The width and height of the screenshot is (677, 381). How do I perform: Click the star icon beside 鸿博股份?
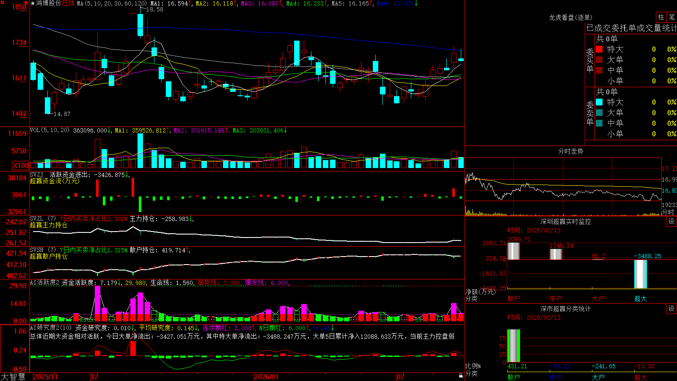tap(33, 3)
